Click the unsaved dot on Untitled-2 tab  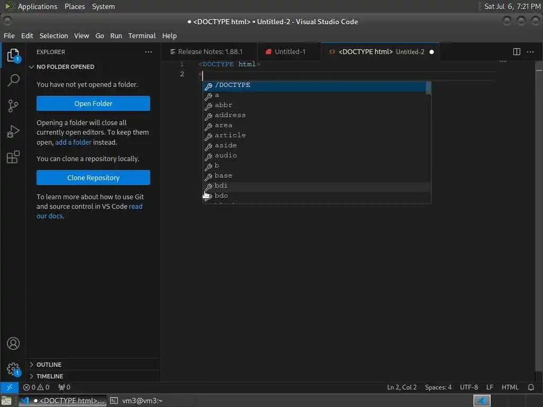coord(432,52)
